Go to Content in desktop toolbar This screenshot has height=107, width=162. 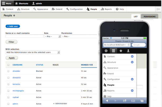click(8, 9)
